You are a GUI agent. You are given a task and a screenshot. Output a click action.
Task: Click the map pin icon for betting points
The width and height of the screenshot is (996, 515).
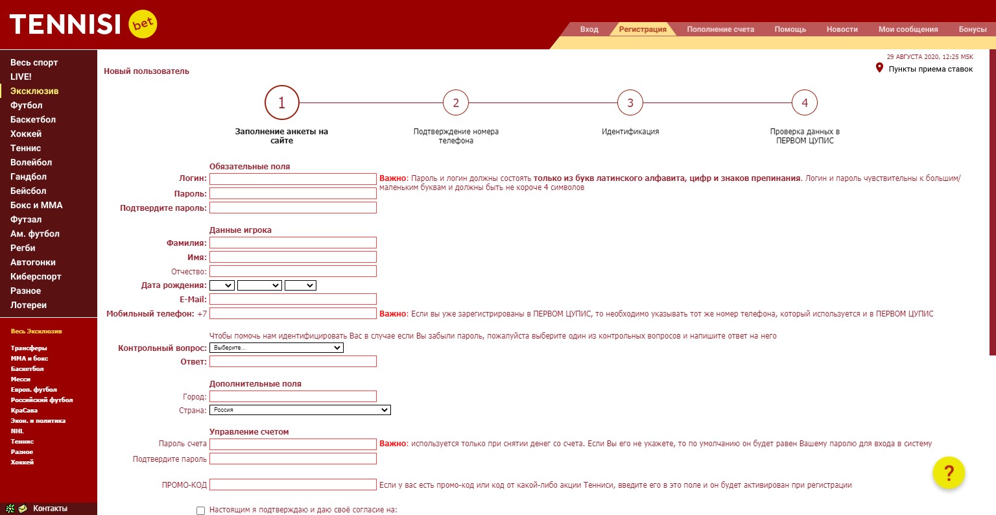(879, 68)
